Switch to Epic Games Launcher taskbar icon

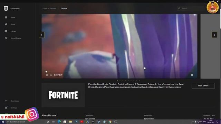click(93, 122)
